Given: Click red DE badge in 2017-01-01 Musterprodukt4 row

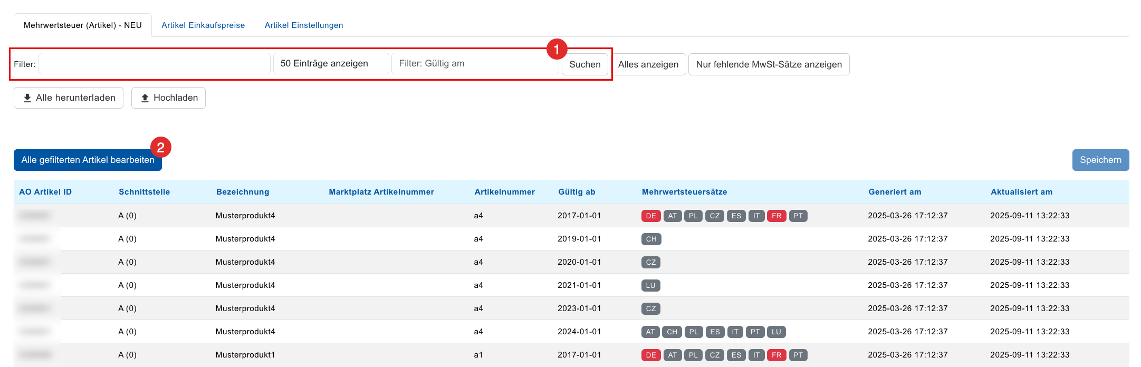Looking at the screenshot, I should 651,216.
